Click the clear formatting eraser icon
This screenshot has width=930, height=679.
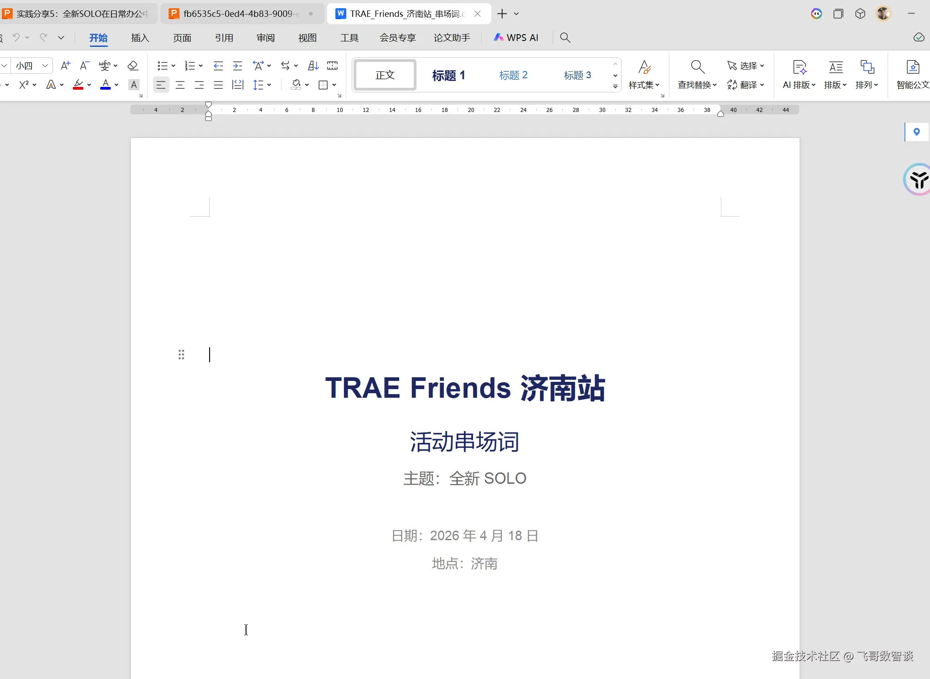point(133,66)
